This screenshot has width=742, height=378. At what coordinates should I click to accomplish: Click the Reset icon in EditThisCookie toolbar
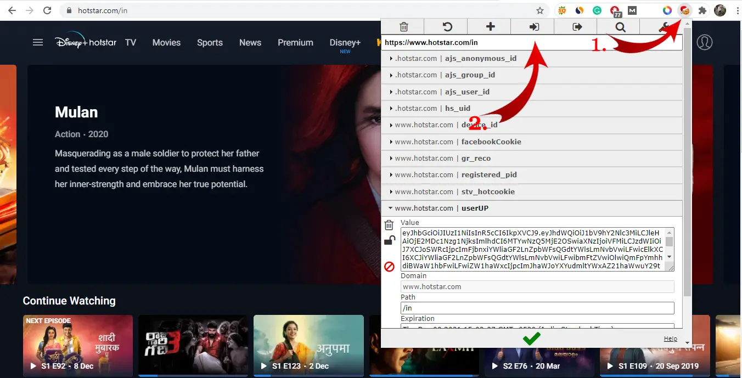click(447, 27)
